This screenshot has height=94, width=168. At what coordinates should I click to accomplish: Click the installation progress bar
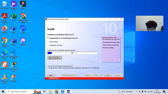tap(72, 53)
